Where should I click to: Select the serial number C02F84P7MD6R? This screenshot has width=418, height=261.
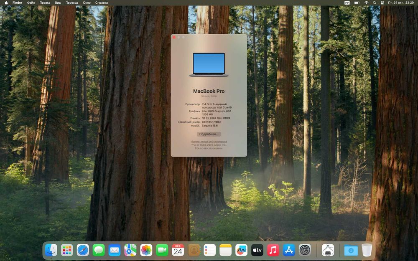[x=212, y=122]
